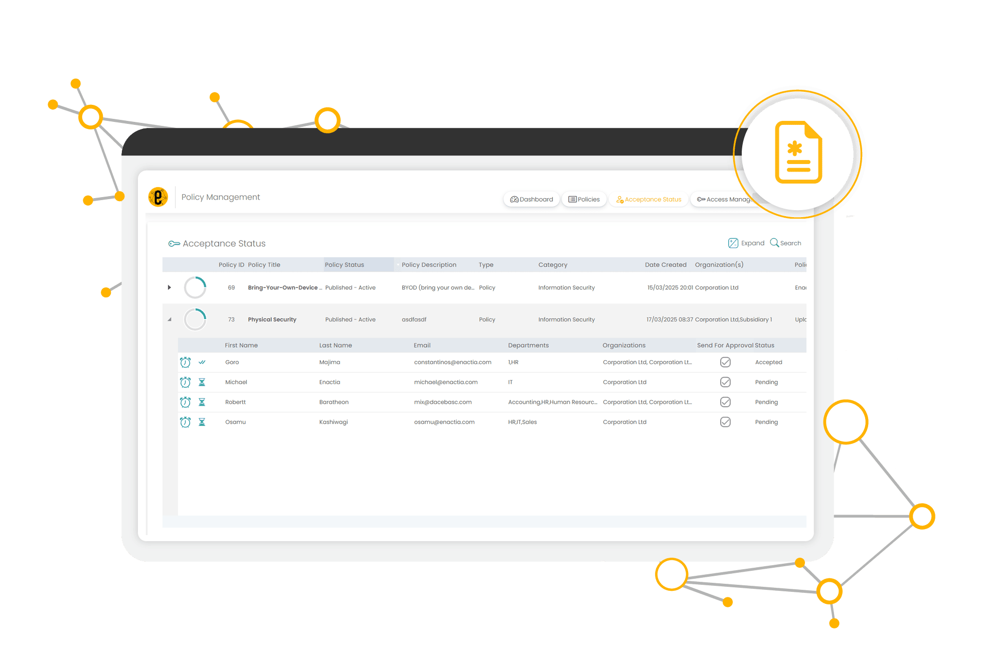Sort by the Policy Status column header

click(345, 265)
